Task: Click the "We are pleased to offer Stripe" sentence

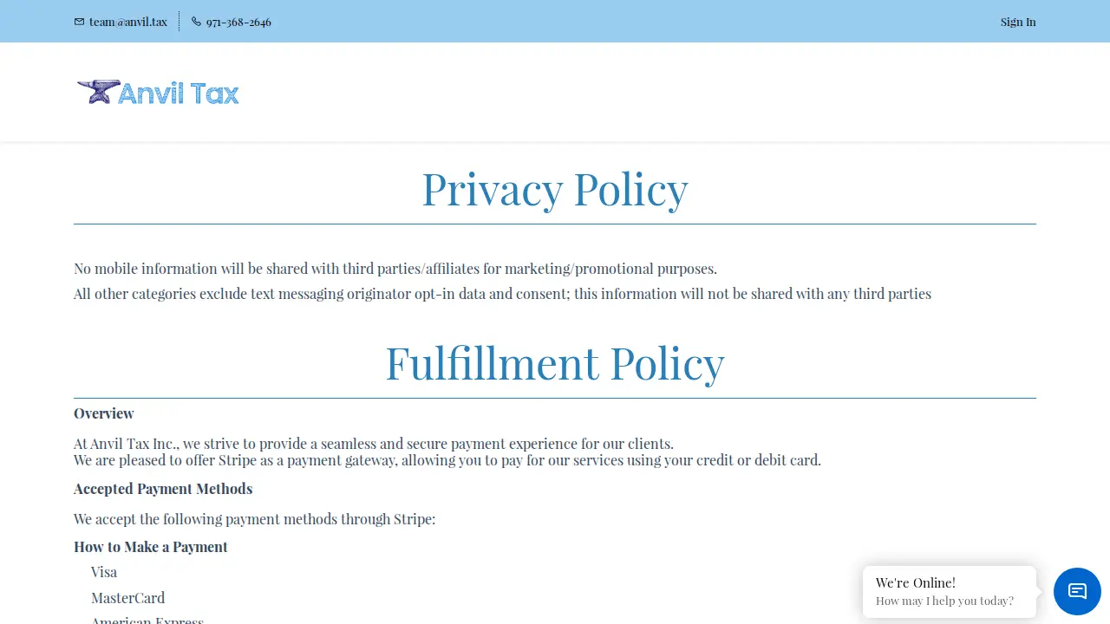Action: pos(447,460)
